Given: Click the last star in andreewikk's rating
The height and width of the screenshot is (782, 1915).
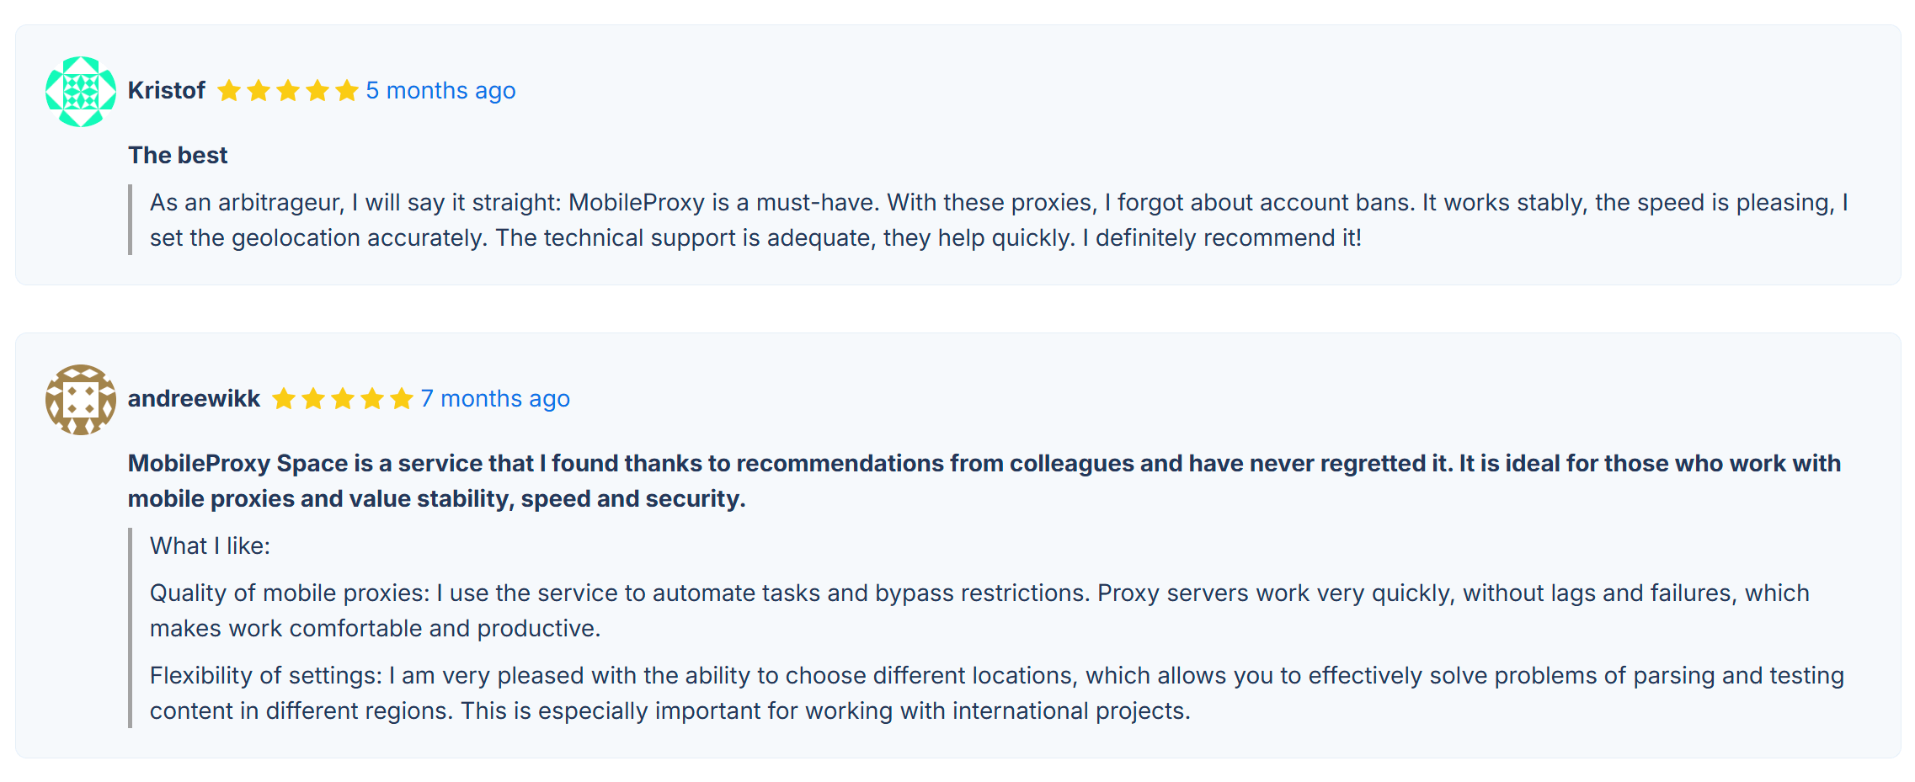Looking at the screenshot, I should 402,399.
